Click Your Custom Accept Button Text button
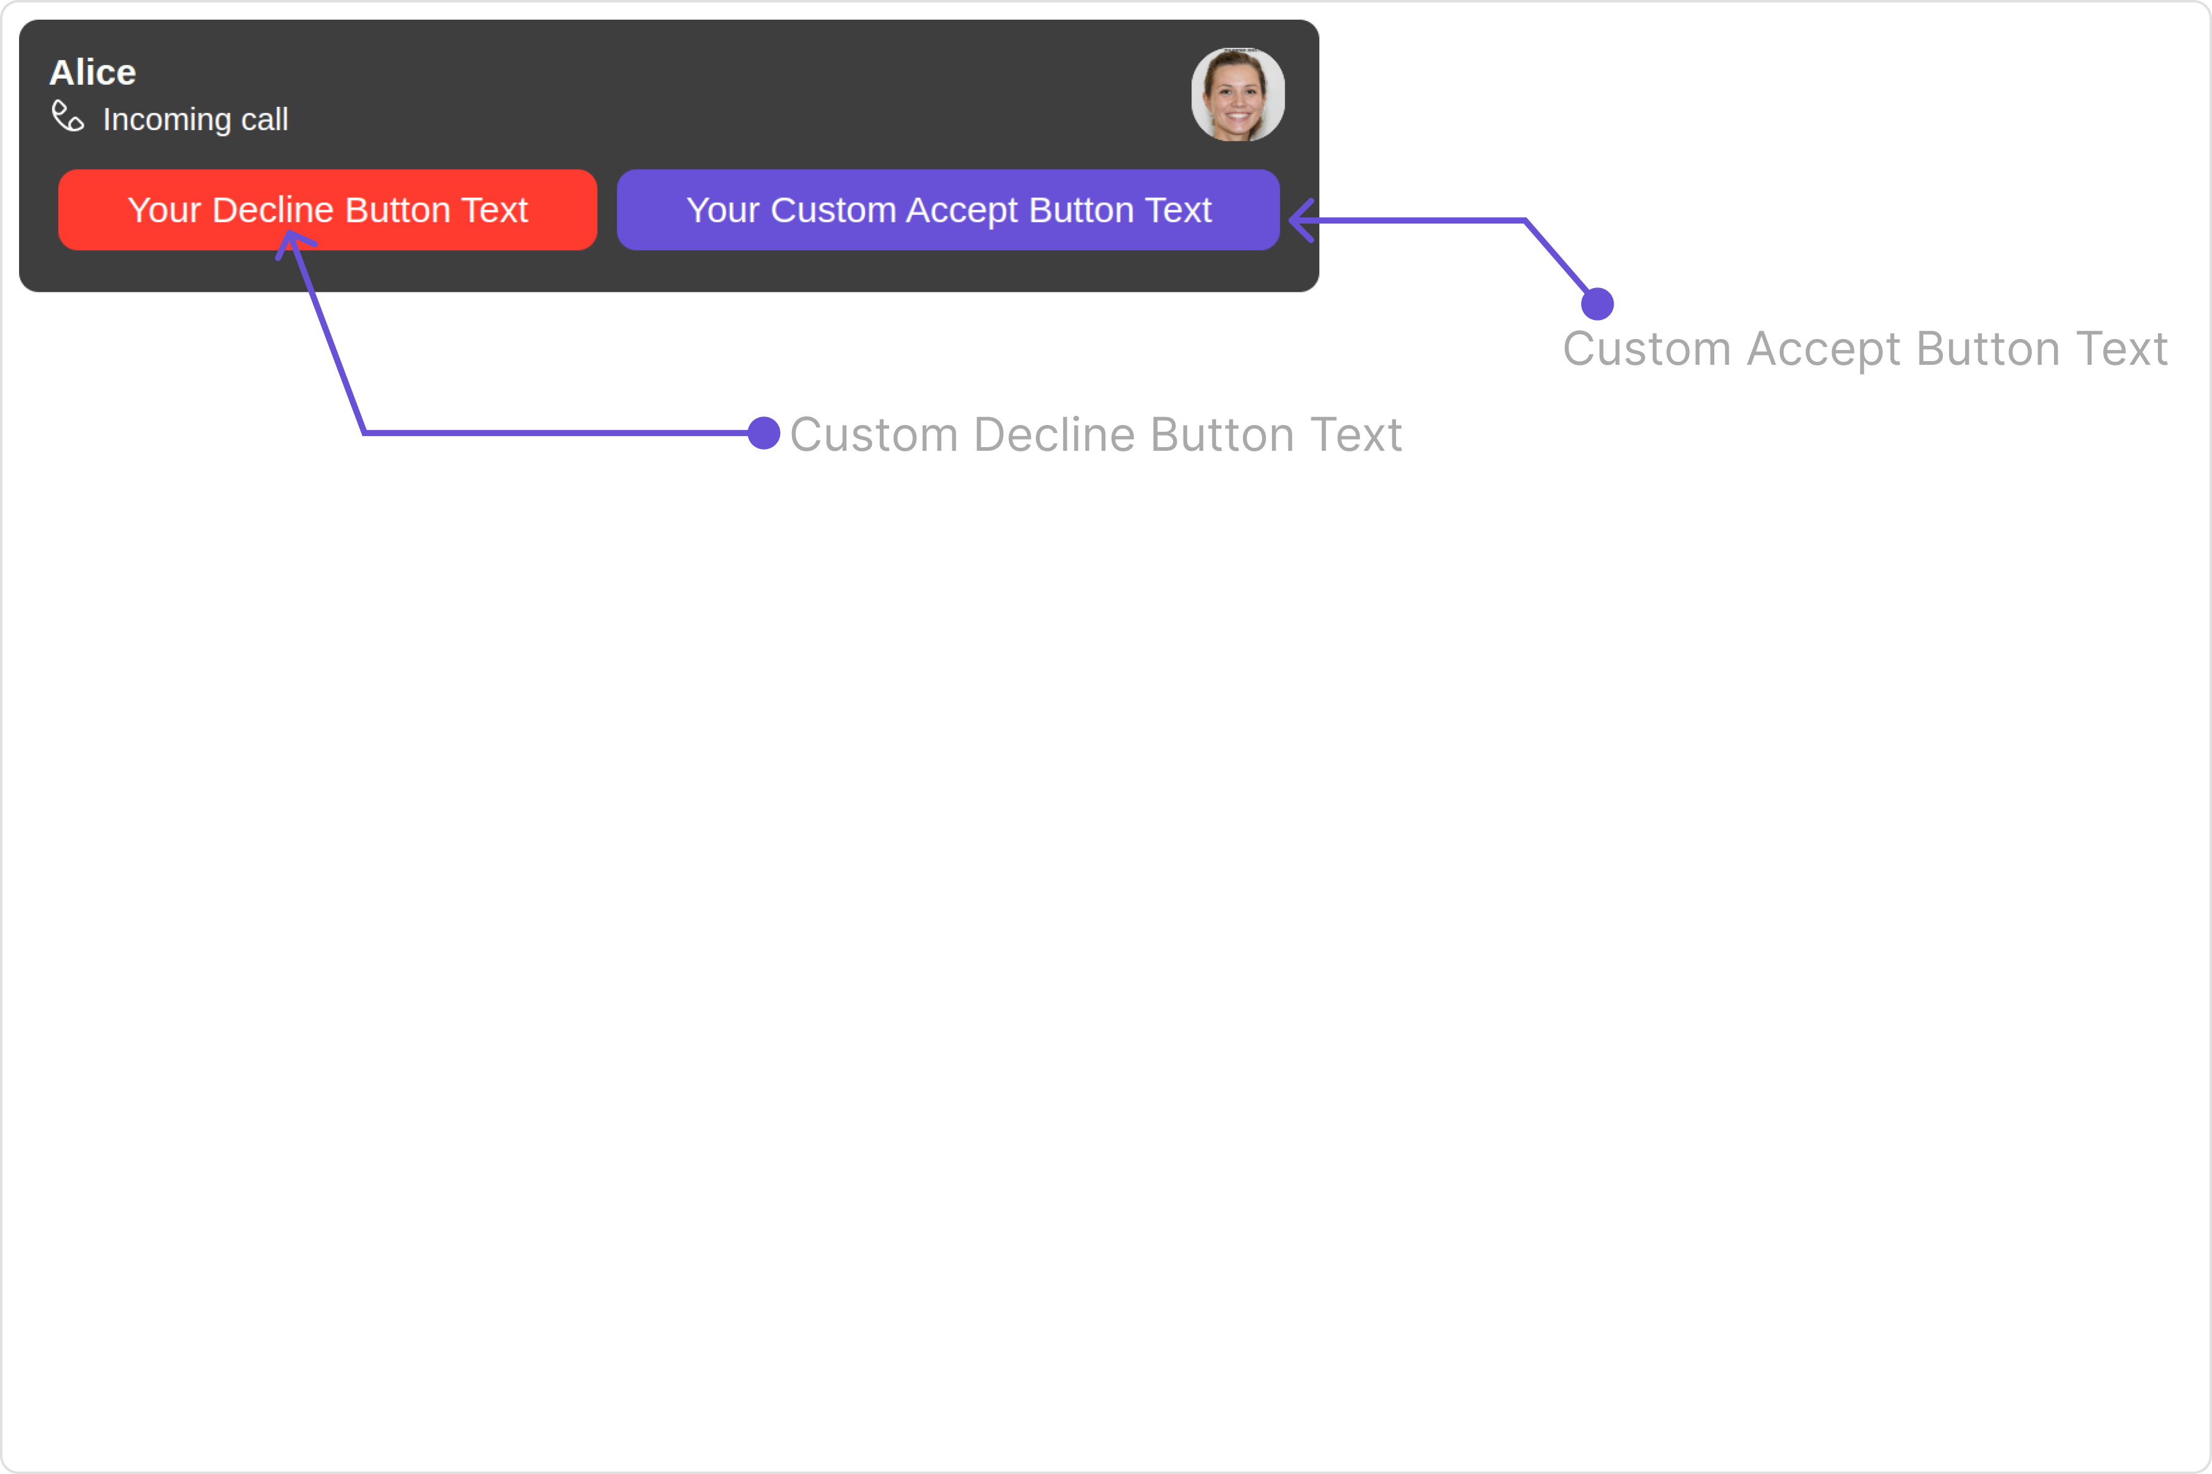This screenshot has width=2212, height=1474. coord(948,209)
